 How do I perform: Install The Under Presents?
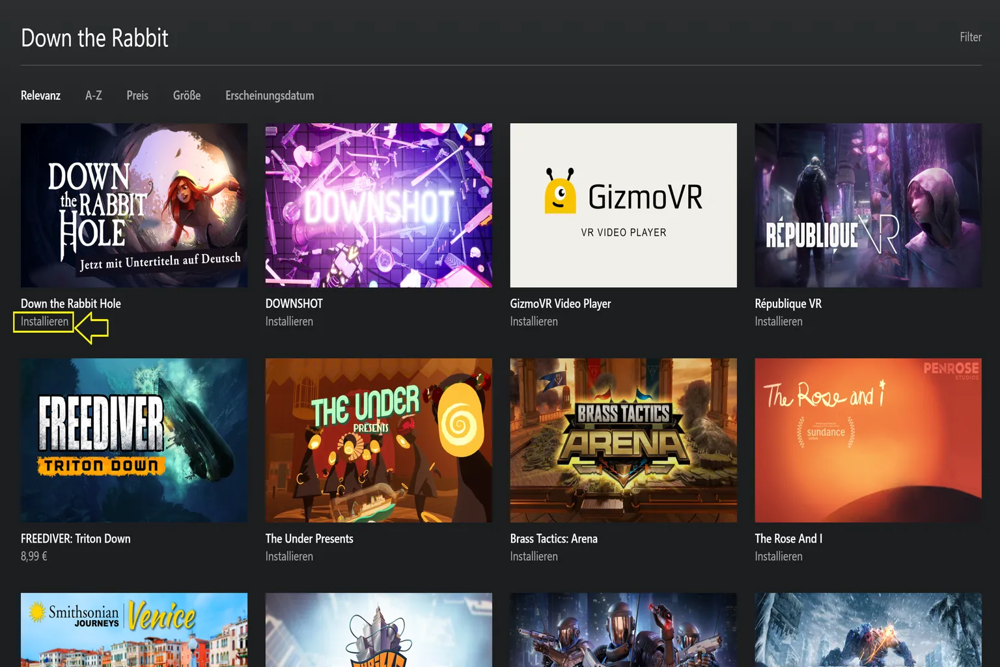click(x=289, y=557)
